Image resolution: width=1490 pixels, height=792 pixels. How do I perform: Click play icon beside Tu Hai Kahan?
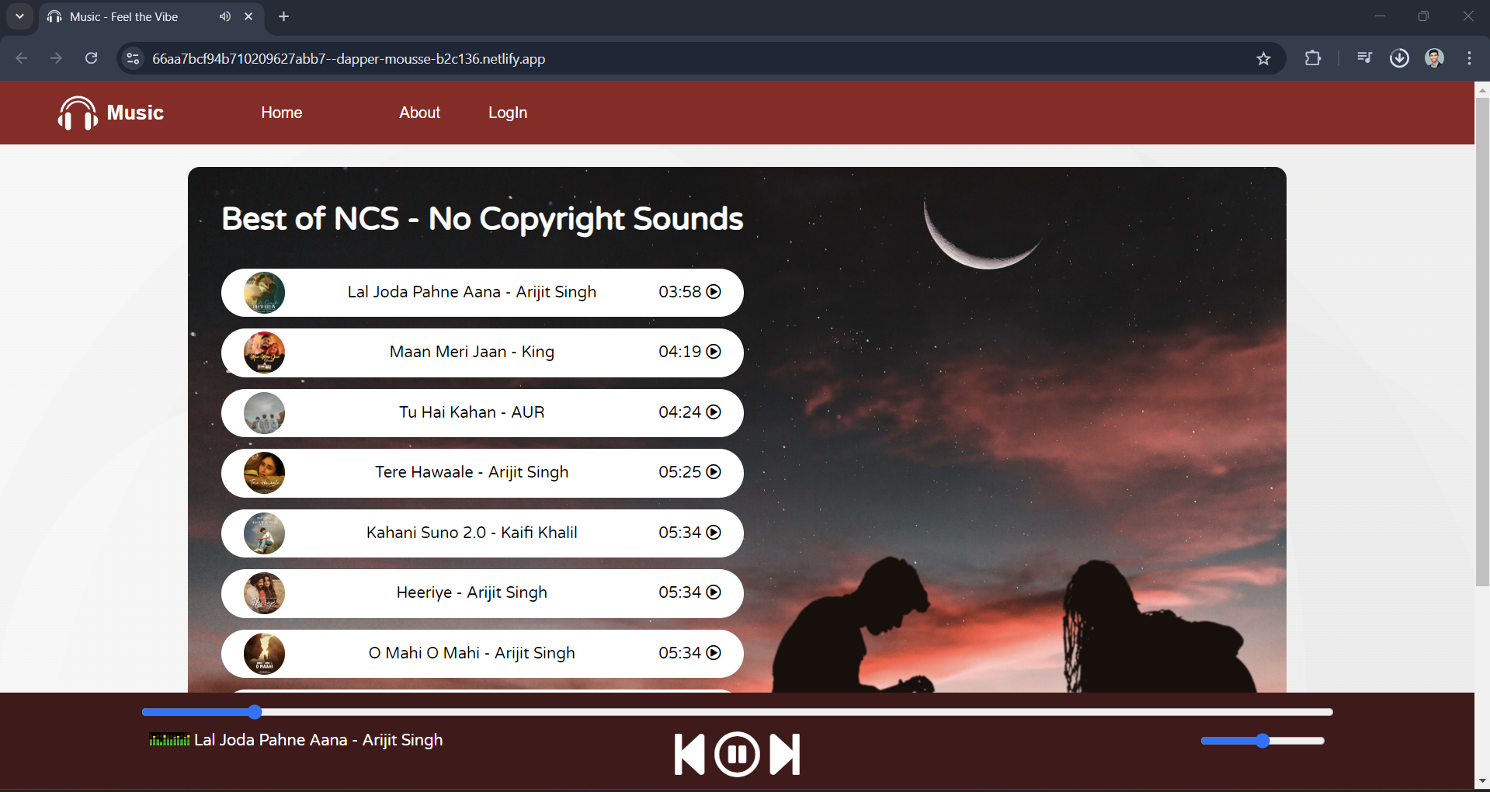coord(714,412)
